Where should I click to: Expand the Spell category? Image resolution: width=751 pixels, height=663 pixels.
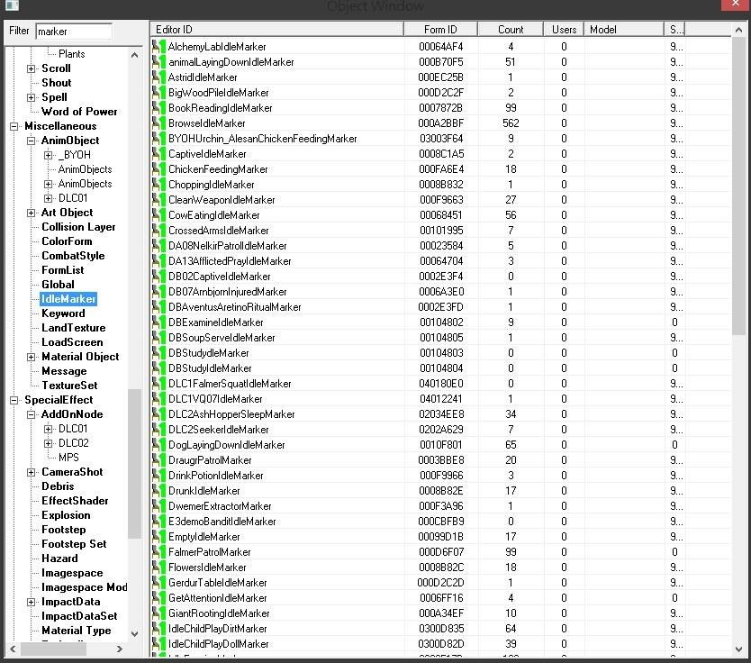pyautogui.click(x=32, y=97)
